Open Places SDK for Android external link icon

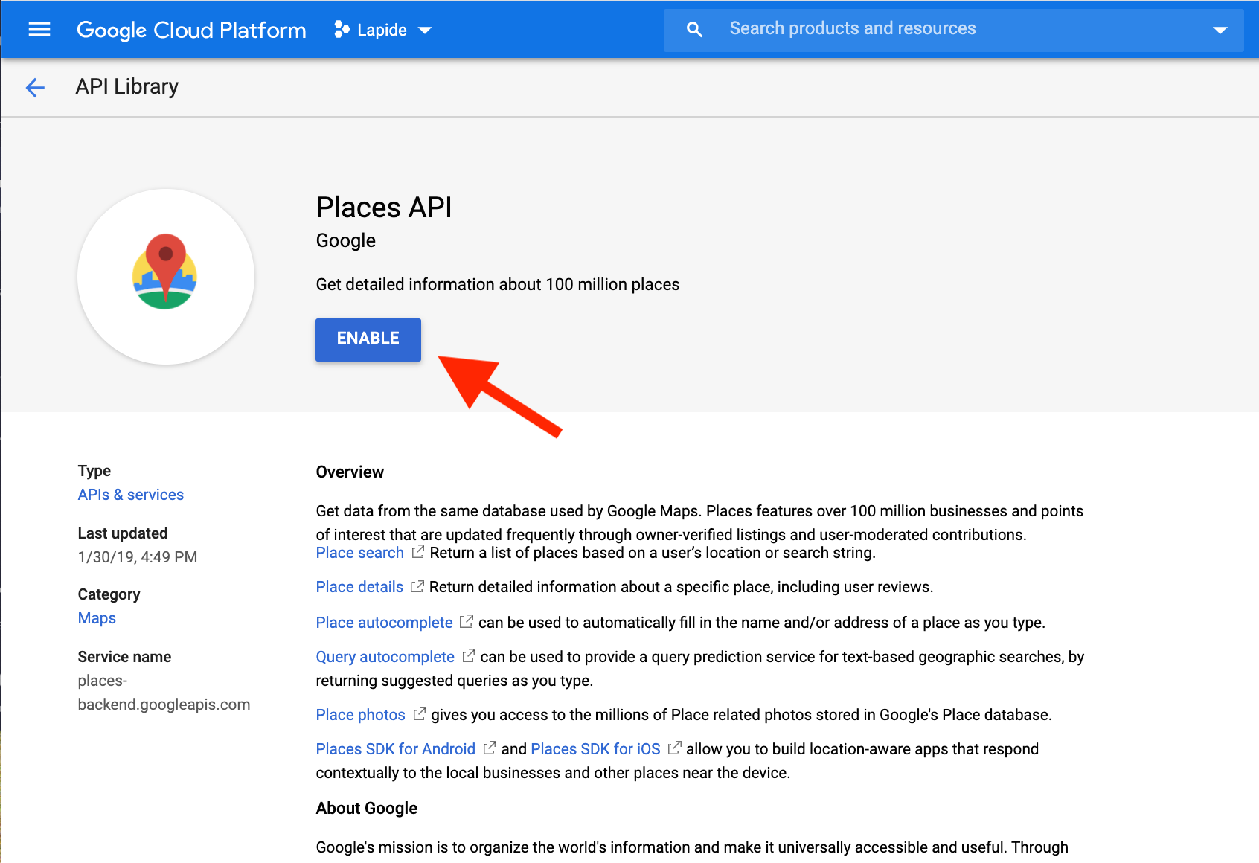click(x=490, y=748)
